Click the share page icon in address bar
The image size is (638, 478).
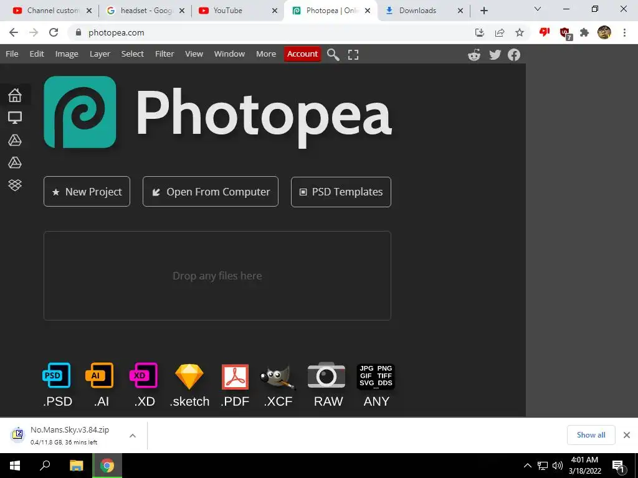pyautogui.click(x=500, y=32)
